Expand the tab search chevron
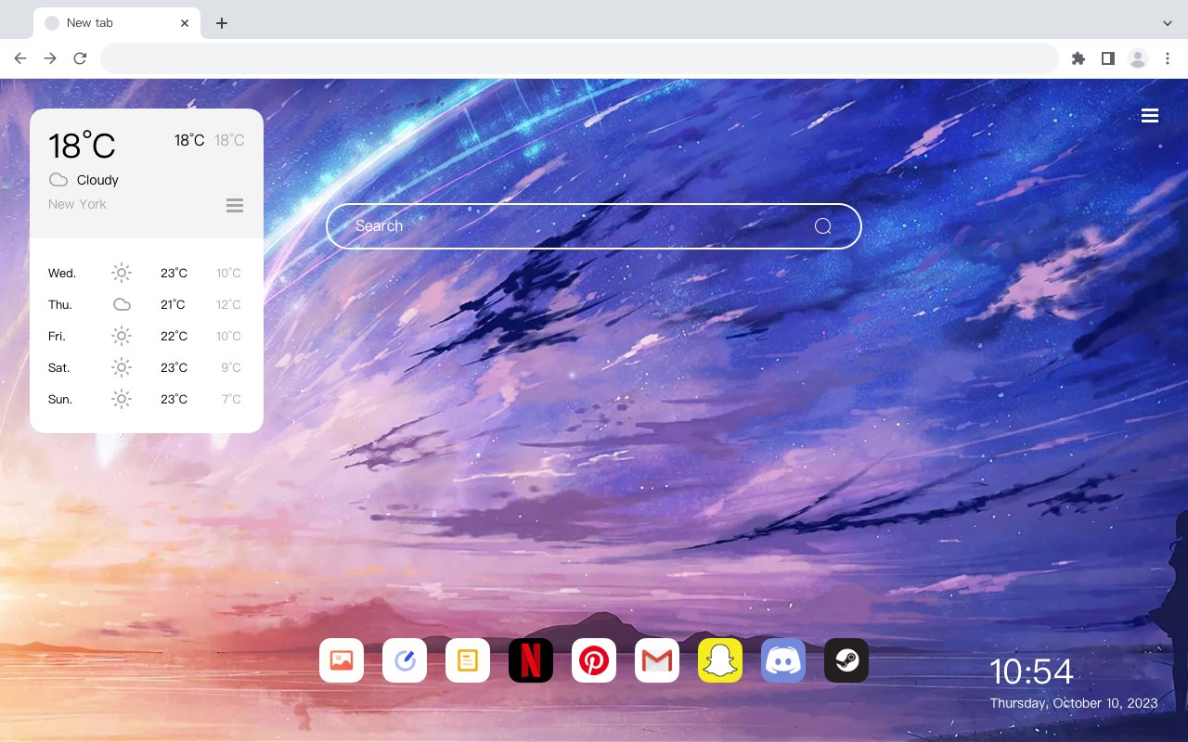 pos(1168,23)
